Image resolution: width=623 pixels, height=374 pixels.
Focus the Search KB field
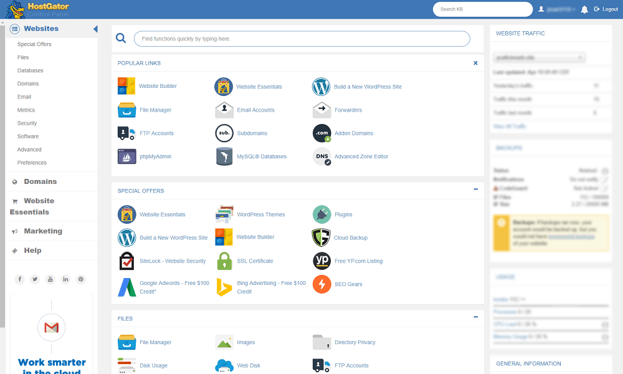tap(483, 9)
